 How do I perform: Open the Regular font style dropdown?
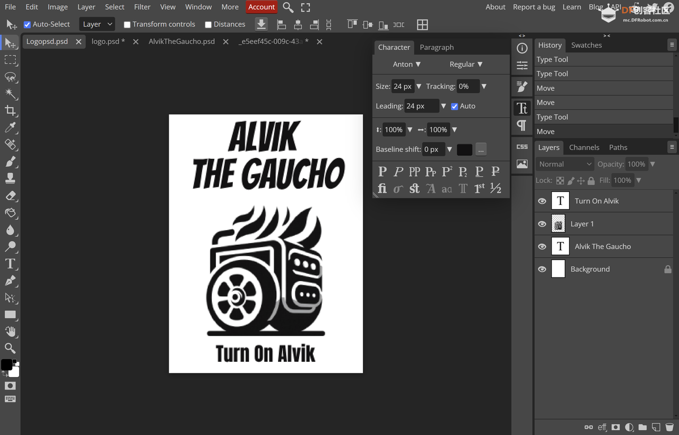tap(466, 64)
